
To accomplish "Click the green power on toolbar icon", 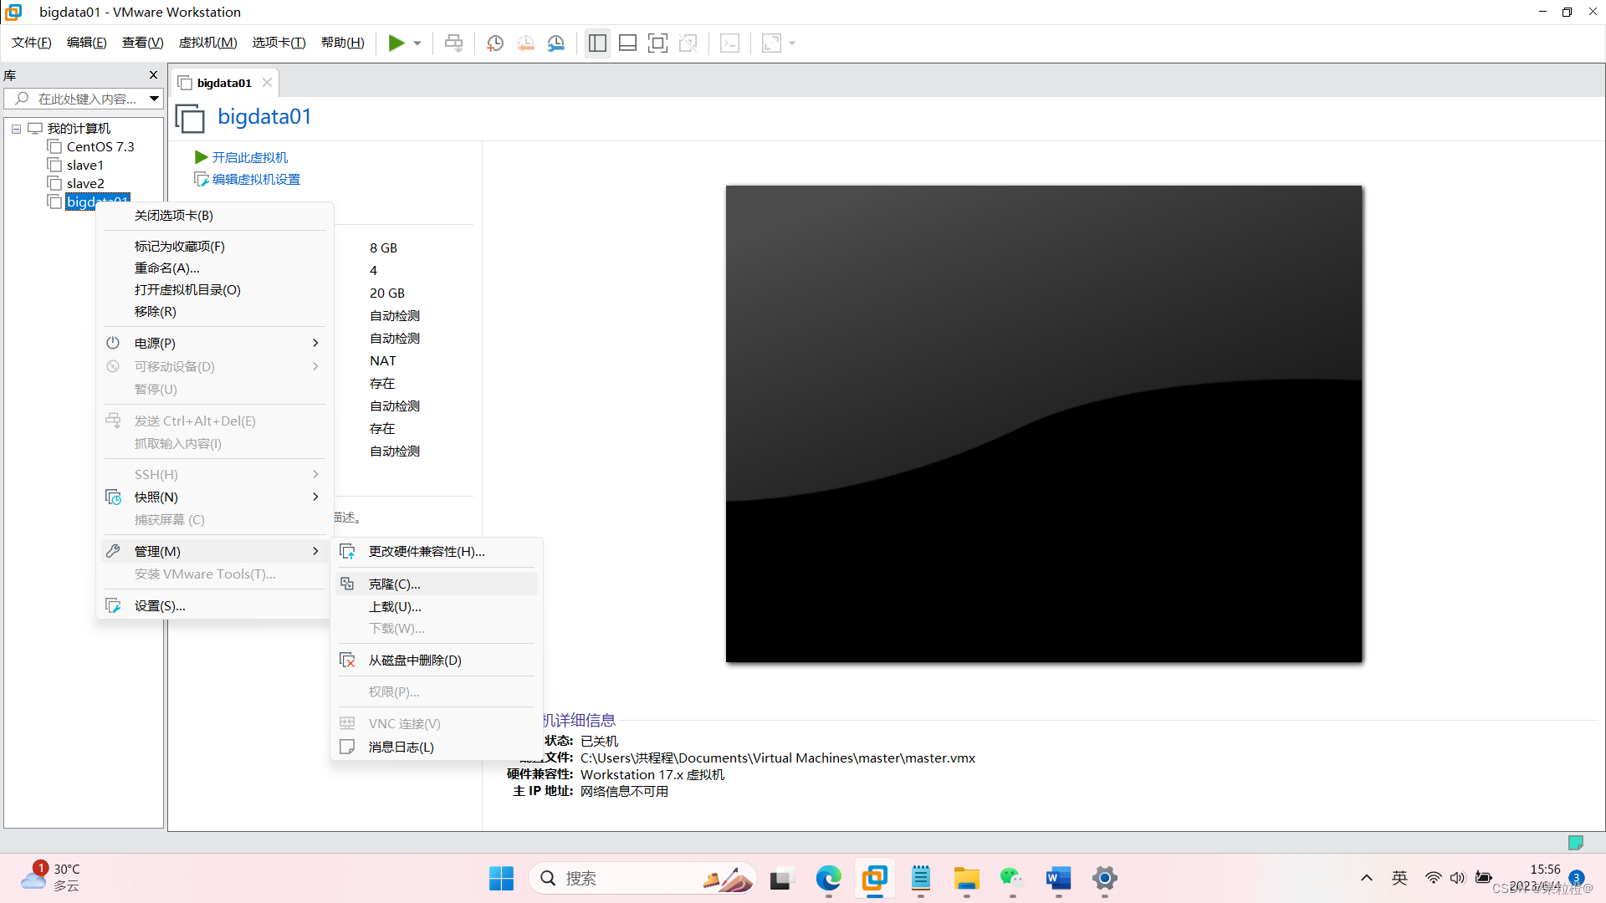I will (x=396, y=43).
